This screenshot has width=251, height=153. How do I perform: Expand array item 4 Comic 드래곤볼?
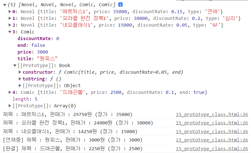point(10,92)
